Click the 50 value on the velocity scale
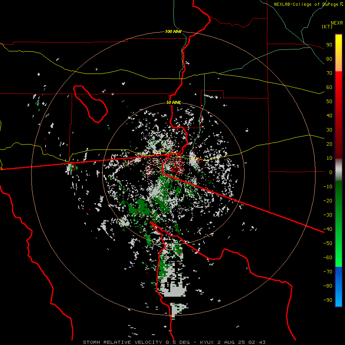 [329, 102]
